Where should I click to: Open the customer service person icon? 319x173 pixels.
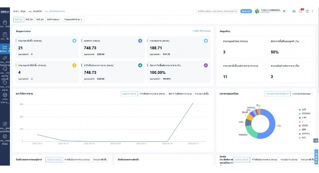coord(294,11)
